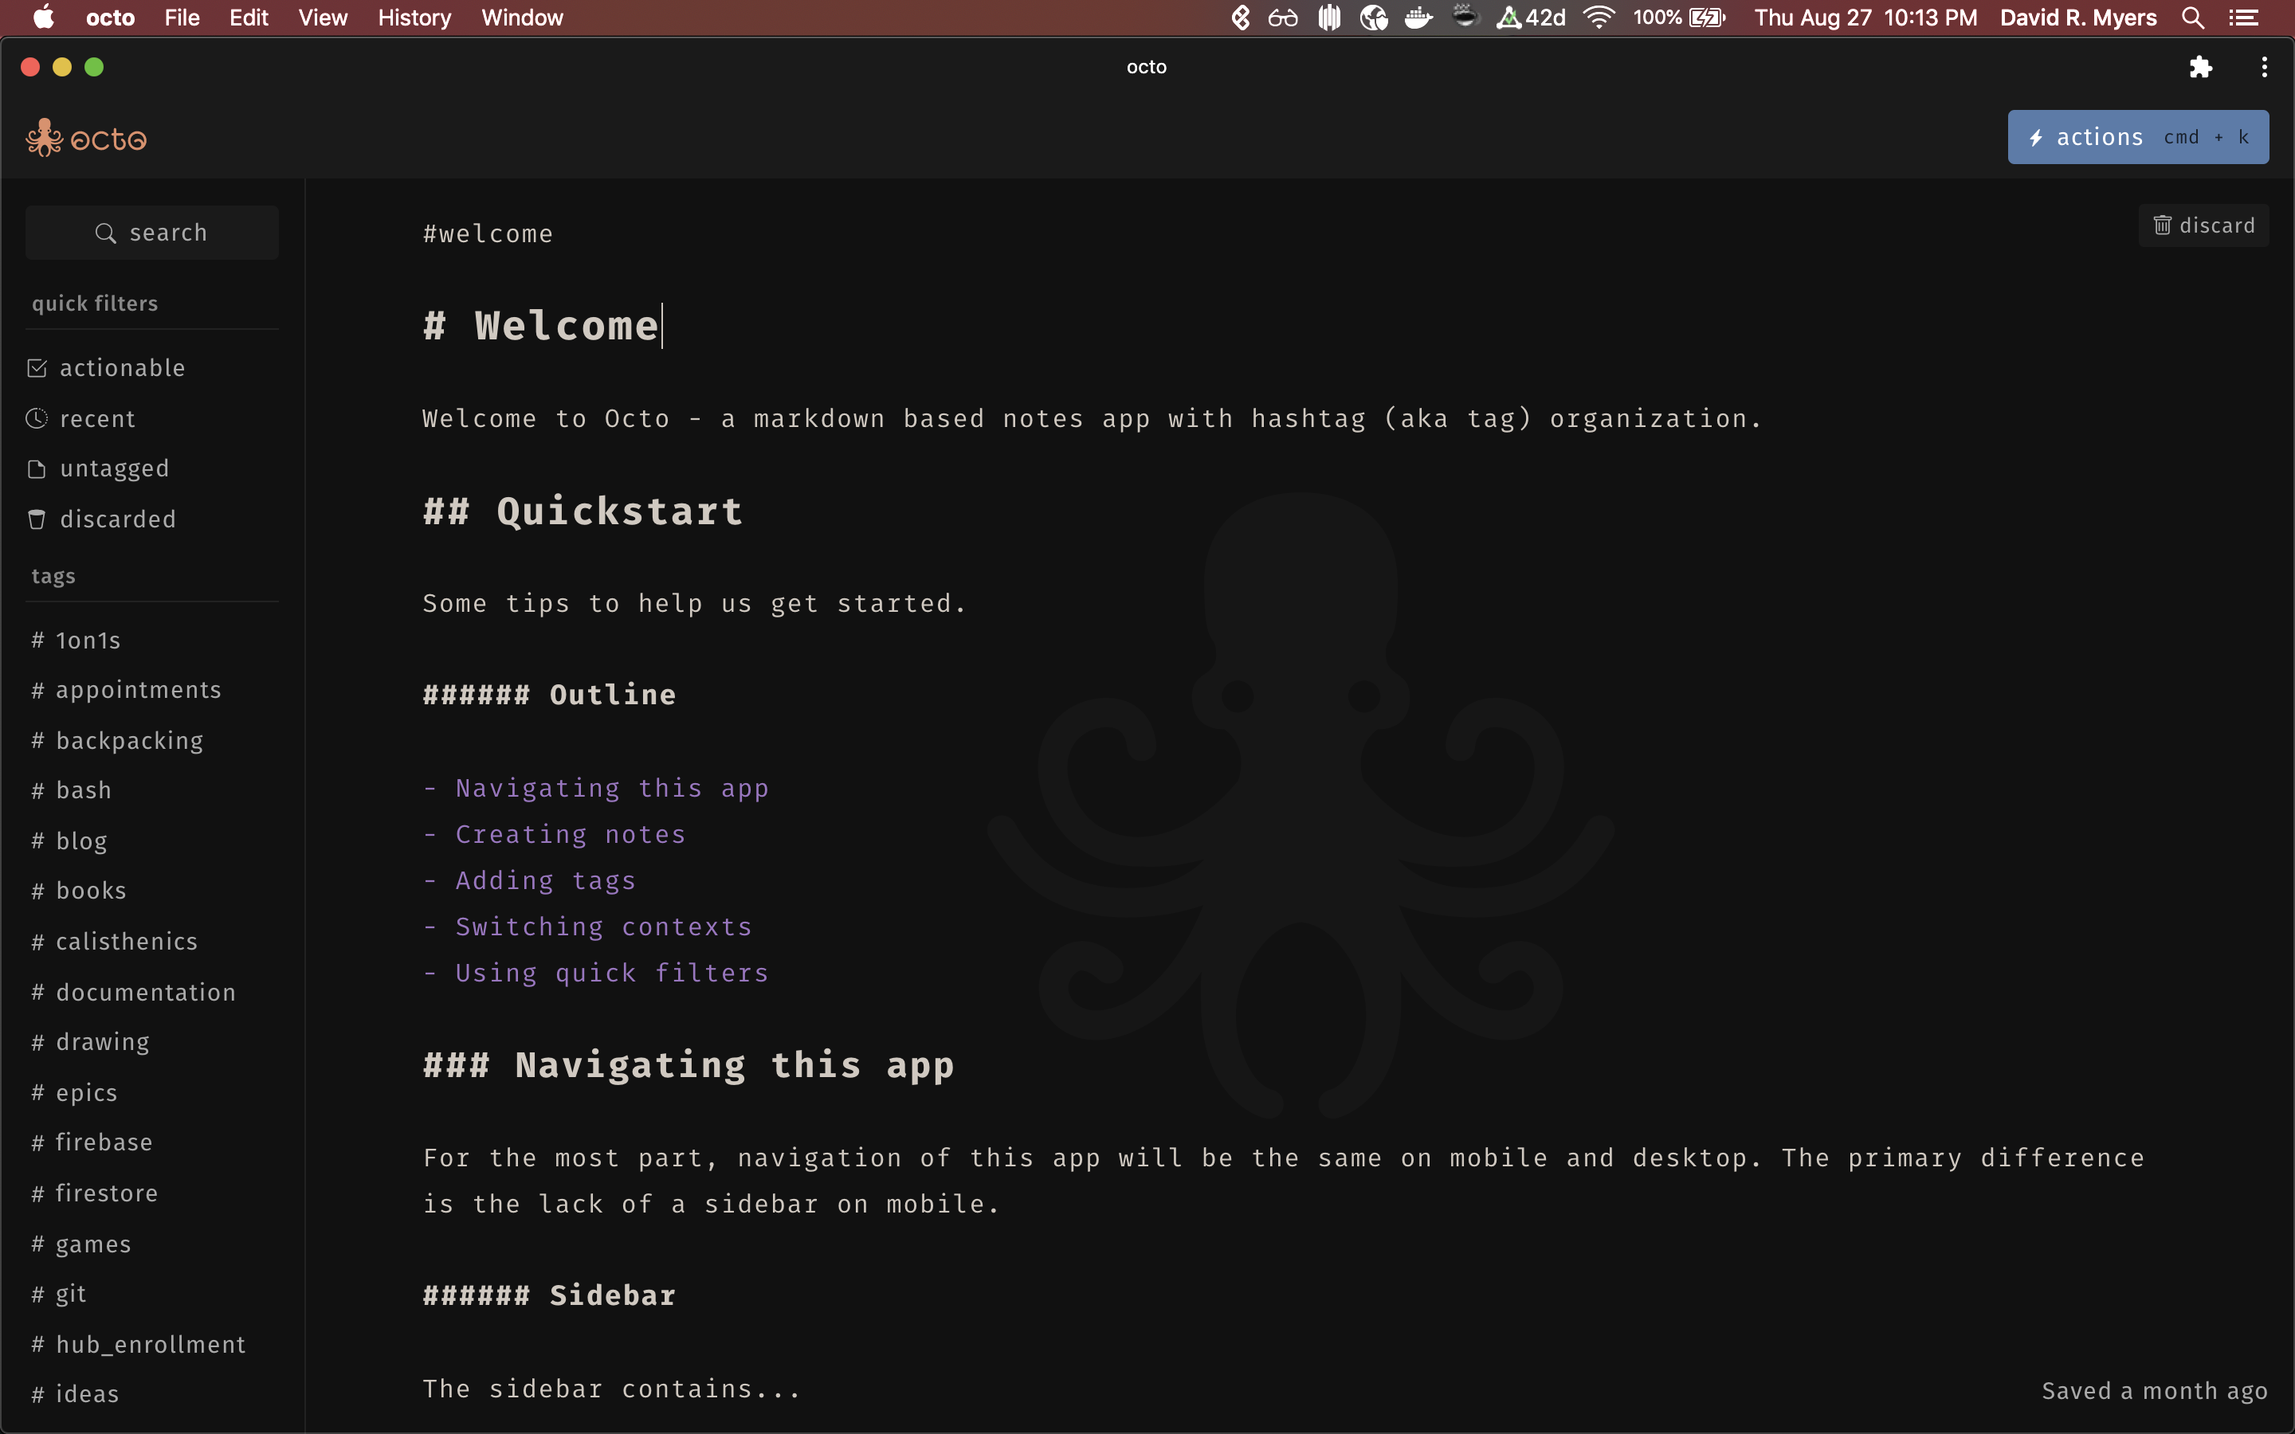This screenshot has height=1434, width=2295.
Task: Click the untagged page icon
Action: click(37, 468)
